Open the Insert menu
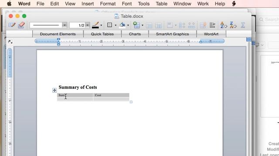279x156 pixels. coord(88,4)
